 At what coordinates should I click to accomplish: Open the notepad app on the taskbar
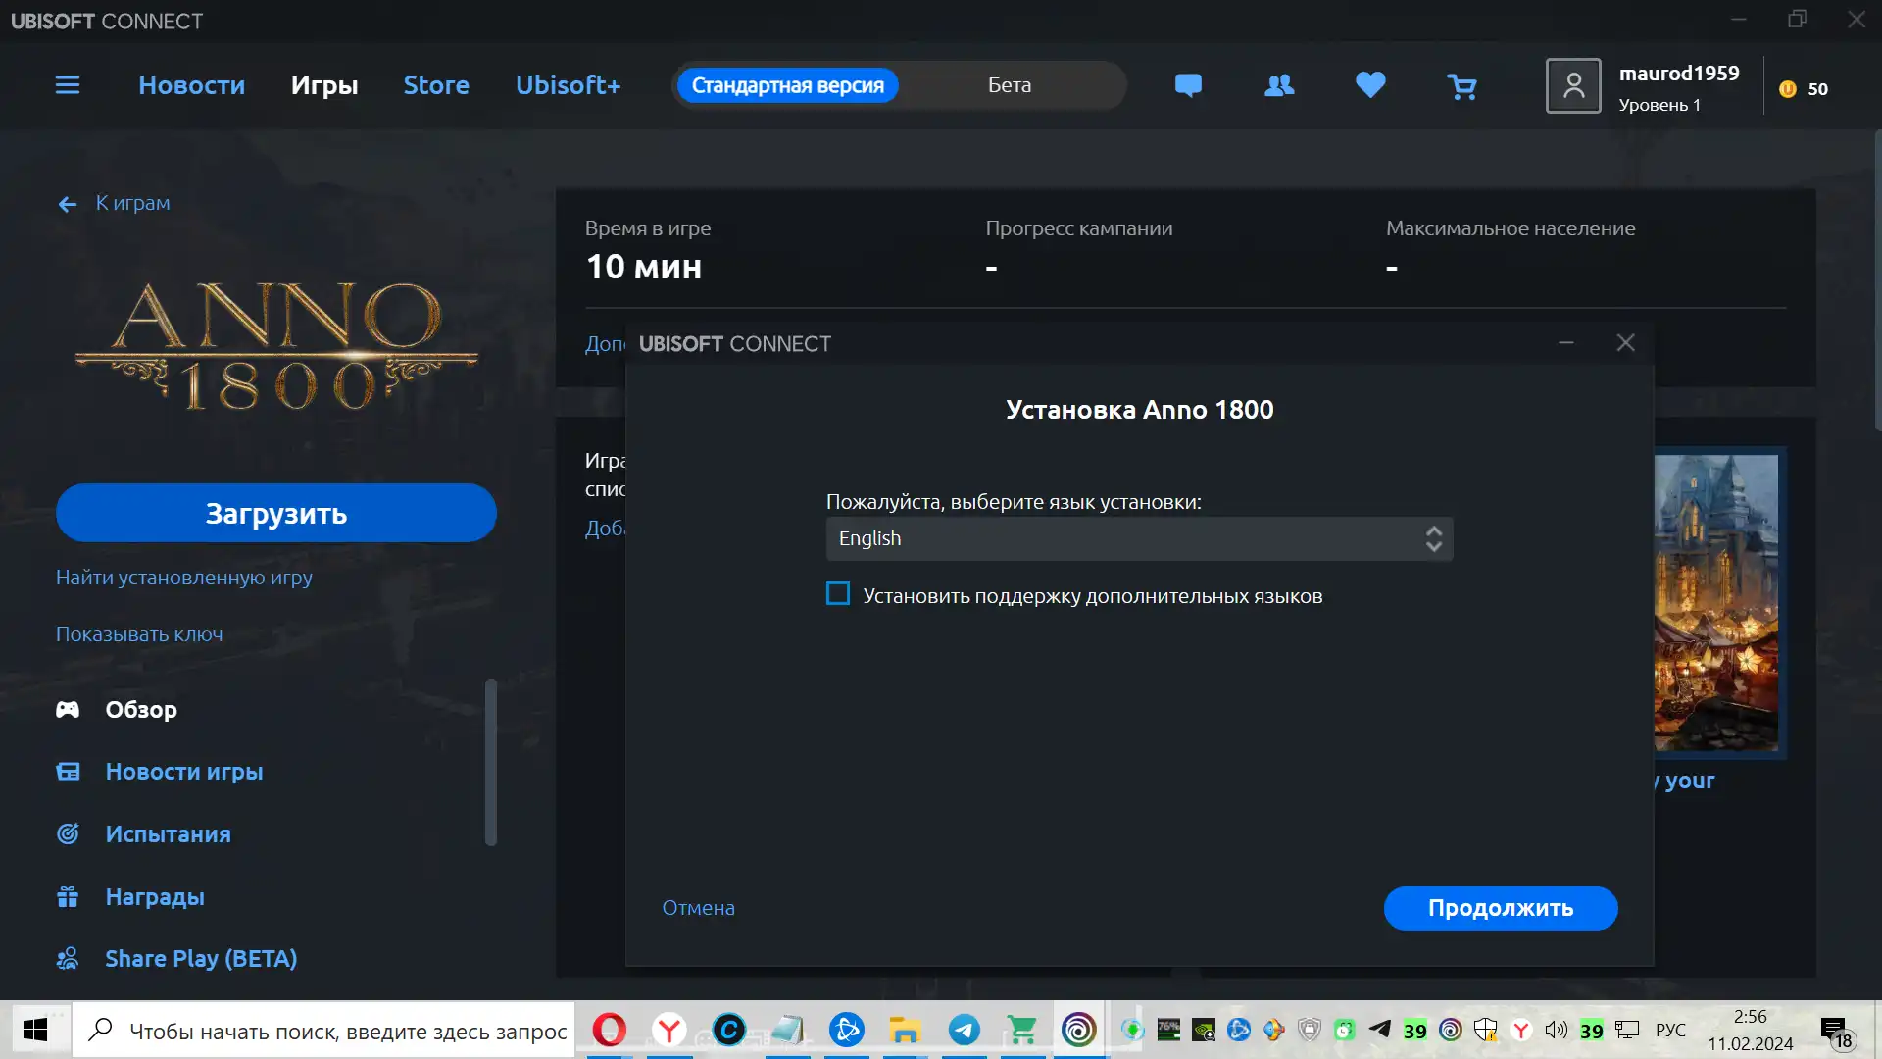[x=787, y=1030]
